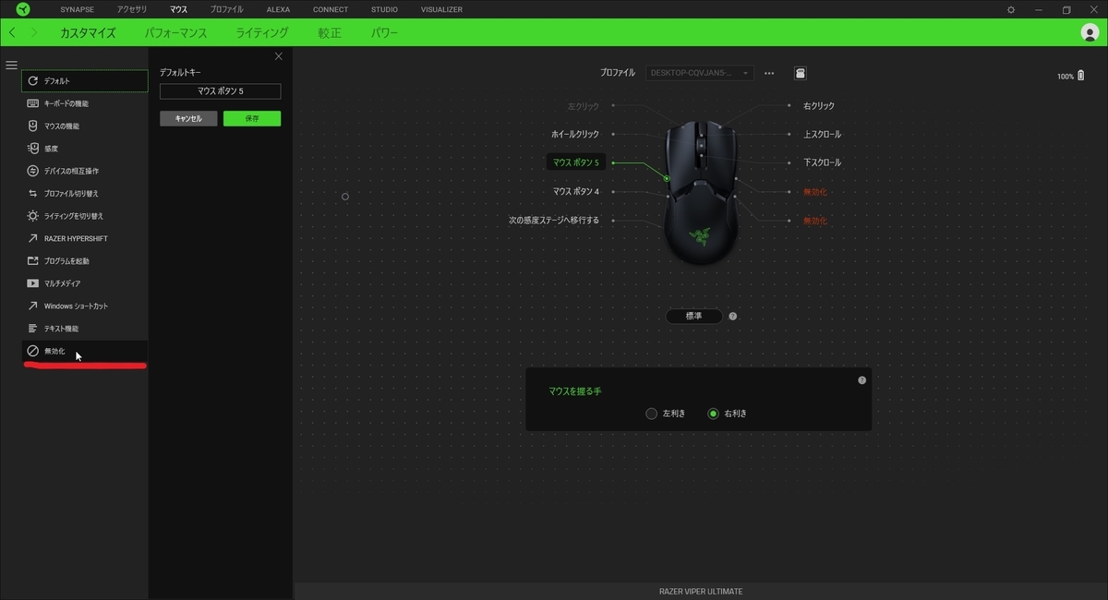The width and height of the screenshot is (1108, 600).
Task: Open the VISUALIZER top menu
Action: pyautogui.click(x=441, y=9)
